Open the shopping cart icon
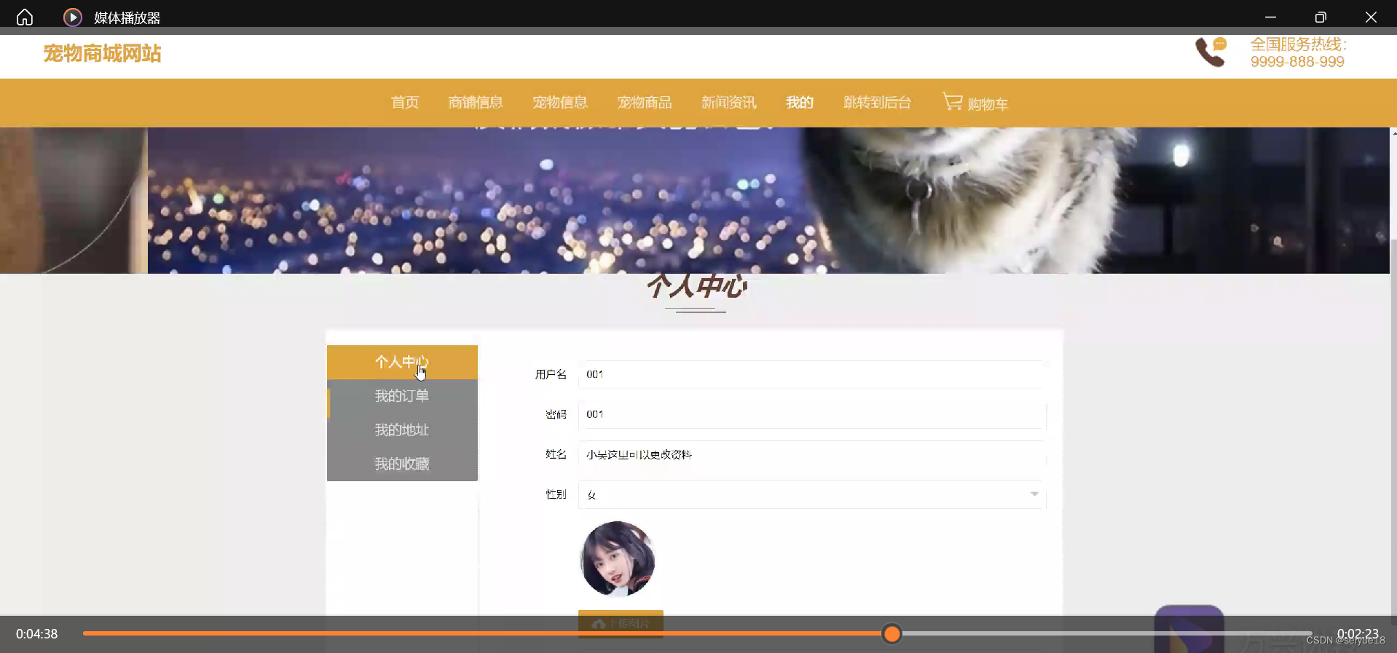 point(953,101)
